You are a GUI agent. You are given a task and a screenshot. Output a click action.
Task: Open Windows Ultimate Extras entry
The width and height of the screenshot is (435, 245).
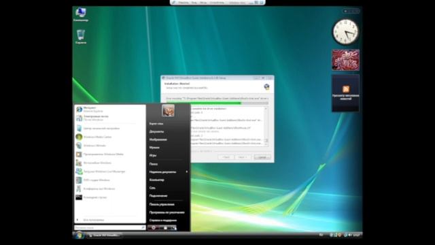click(x=109, y=146)
